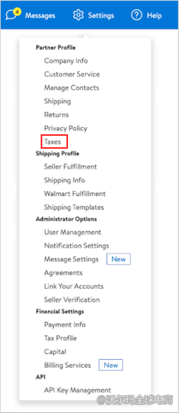Click the New badge beside Billing Services
Image resolution: width=180 pixels, height=413 pixels.
[x=111, y=365]
